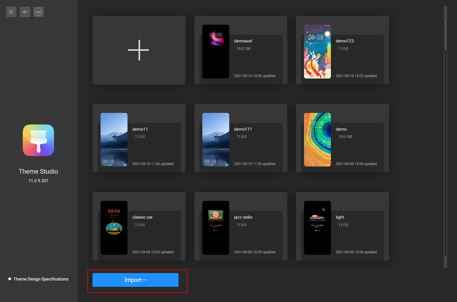Click the jazz radio theme name
This screenshot has width=457, height=302.
tap(243, 217)
